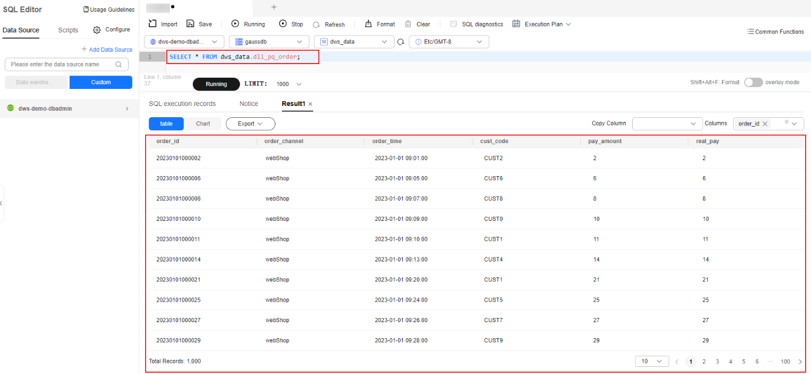This screenshot has height=374, width=811.
Task: Click Add Data Source link
Action: click(107, 49)
